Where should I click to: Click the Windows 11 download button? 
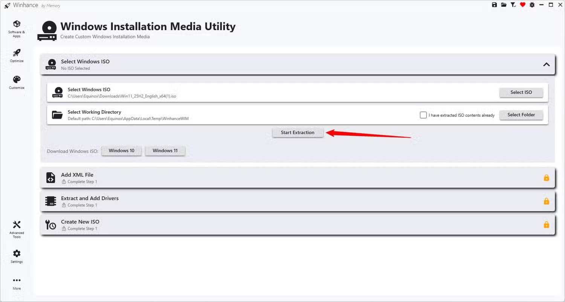pyautogui.click(x=165, y=150)
